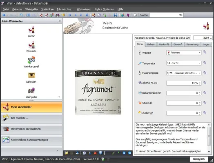Select the Ich möchte ... navigation button
214x163 pixels.
point(31,118)
